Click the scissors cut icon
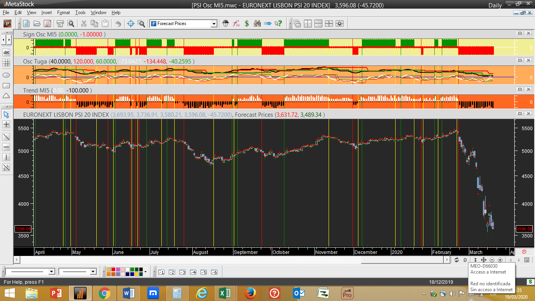 [83, 24]
